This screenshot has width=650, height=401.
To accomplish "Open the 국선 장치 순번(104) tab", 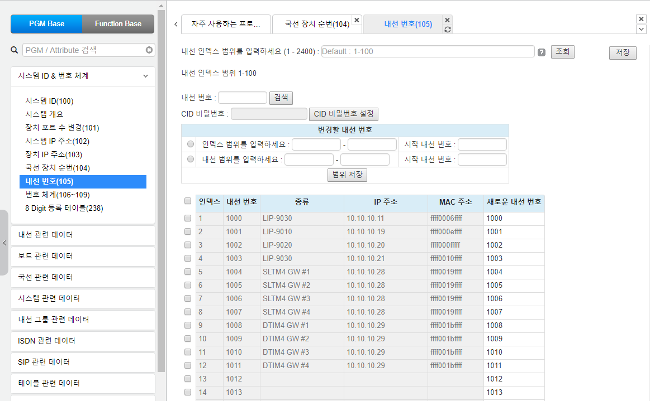I will coord(317,25).
